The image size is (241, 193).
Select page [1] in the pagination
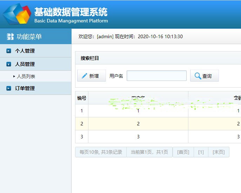[x=201, y=152]
